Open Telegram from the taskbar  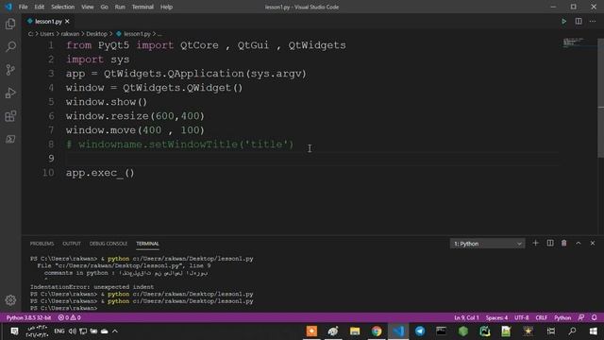point(420,331)
